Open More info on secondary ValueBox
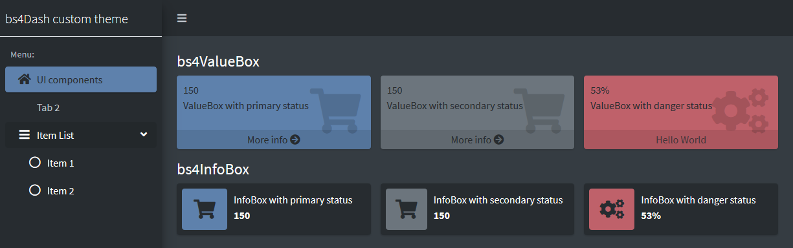793x248 pixels. click(477, 139)
